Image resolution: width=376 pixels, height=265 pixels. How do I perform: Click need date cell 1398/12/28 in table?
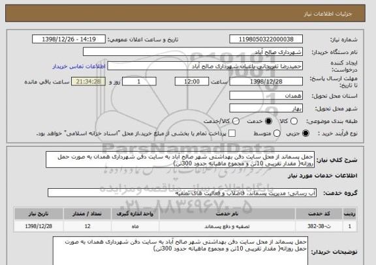[39, 226]
